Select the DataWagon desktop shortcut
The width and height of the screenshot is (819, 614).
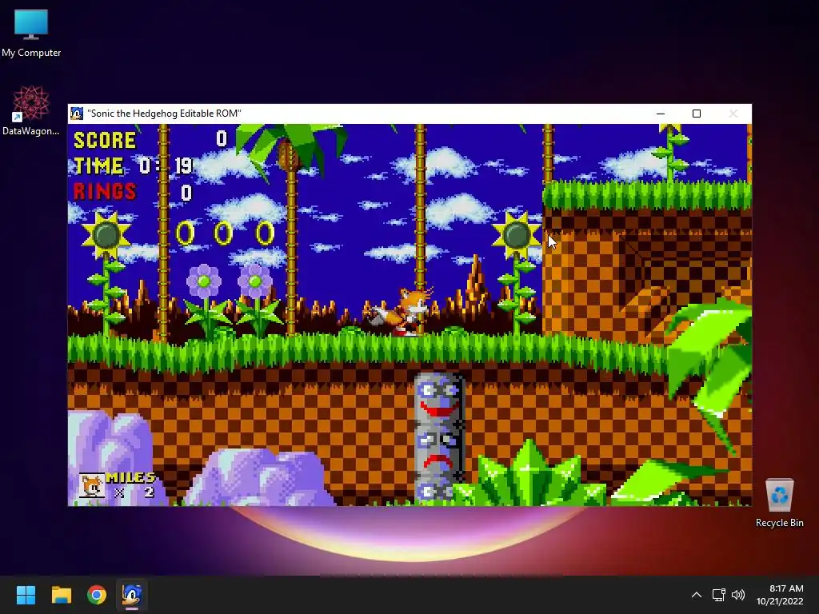tap(31, 110)
